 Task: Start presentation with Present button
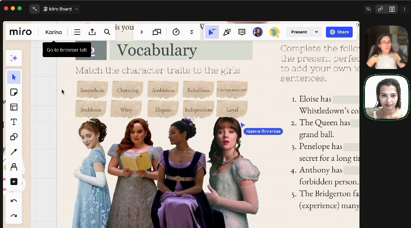pyautogui.click(x=299, y=32)
